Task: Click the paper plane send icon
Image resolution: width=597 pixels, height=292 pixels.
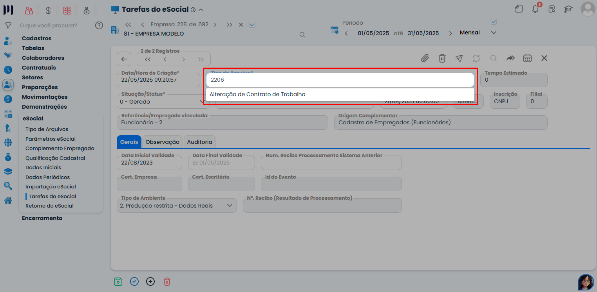Action: point(459,58)
